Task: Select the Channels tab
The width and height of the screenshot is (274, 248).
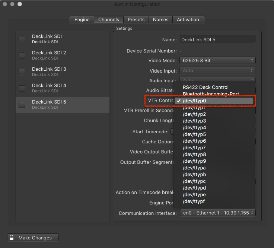Action: 109,20
